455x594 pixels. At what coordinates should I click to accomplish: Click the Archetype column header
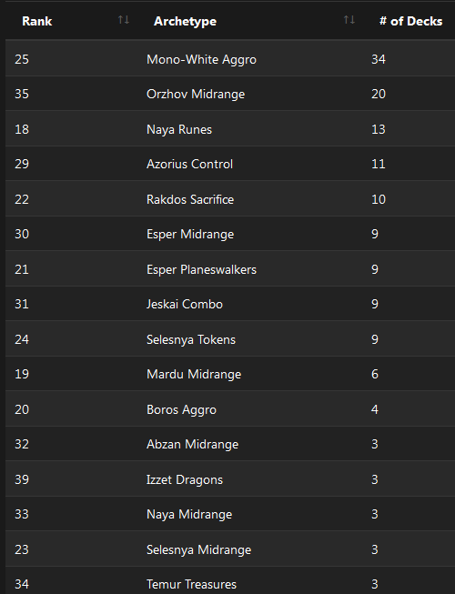click(186, 21)
